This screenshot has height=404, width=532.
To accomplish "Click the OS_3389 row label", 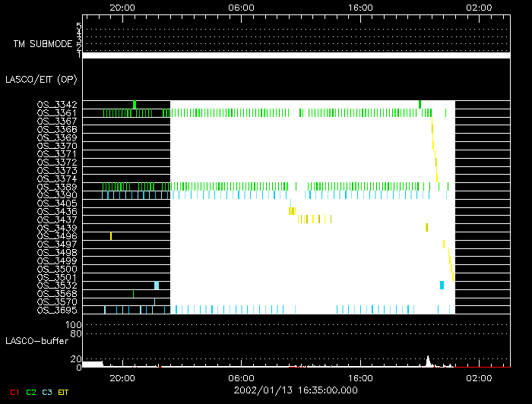I will tap(57, 187).
